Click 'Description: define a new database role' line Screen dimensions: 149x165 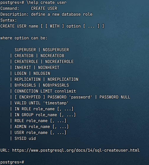[x=46, y=14]
